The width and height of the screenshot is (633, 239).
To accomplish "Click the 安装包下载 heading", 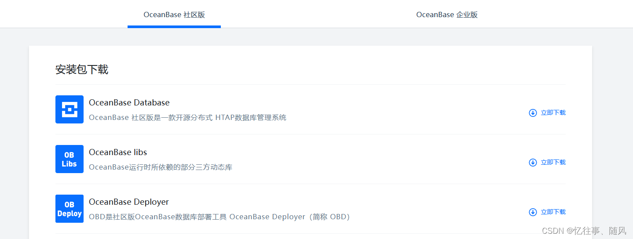I will (x=82, y=69).
